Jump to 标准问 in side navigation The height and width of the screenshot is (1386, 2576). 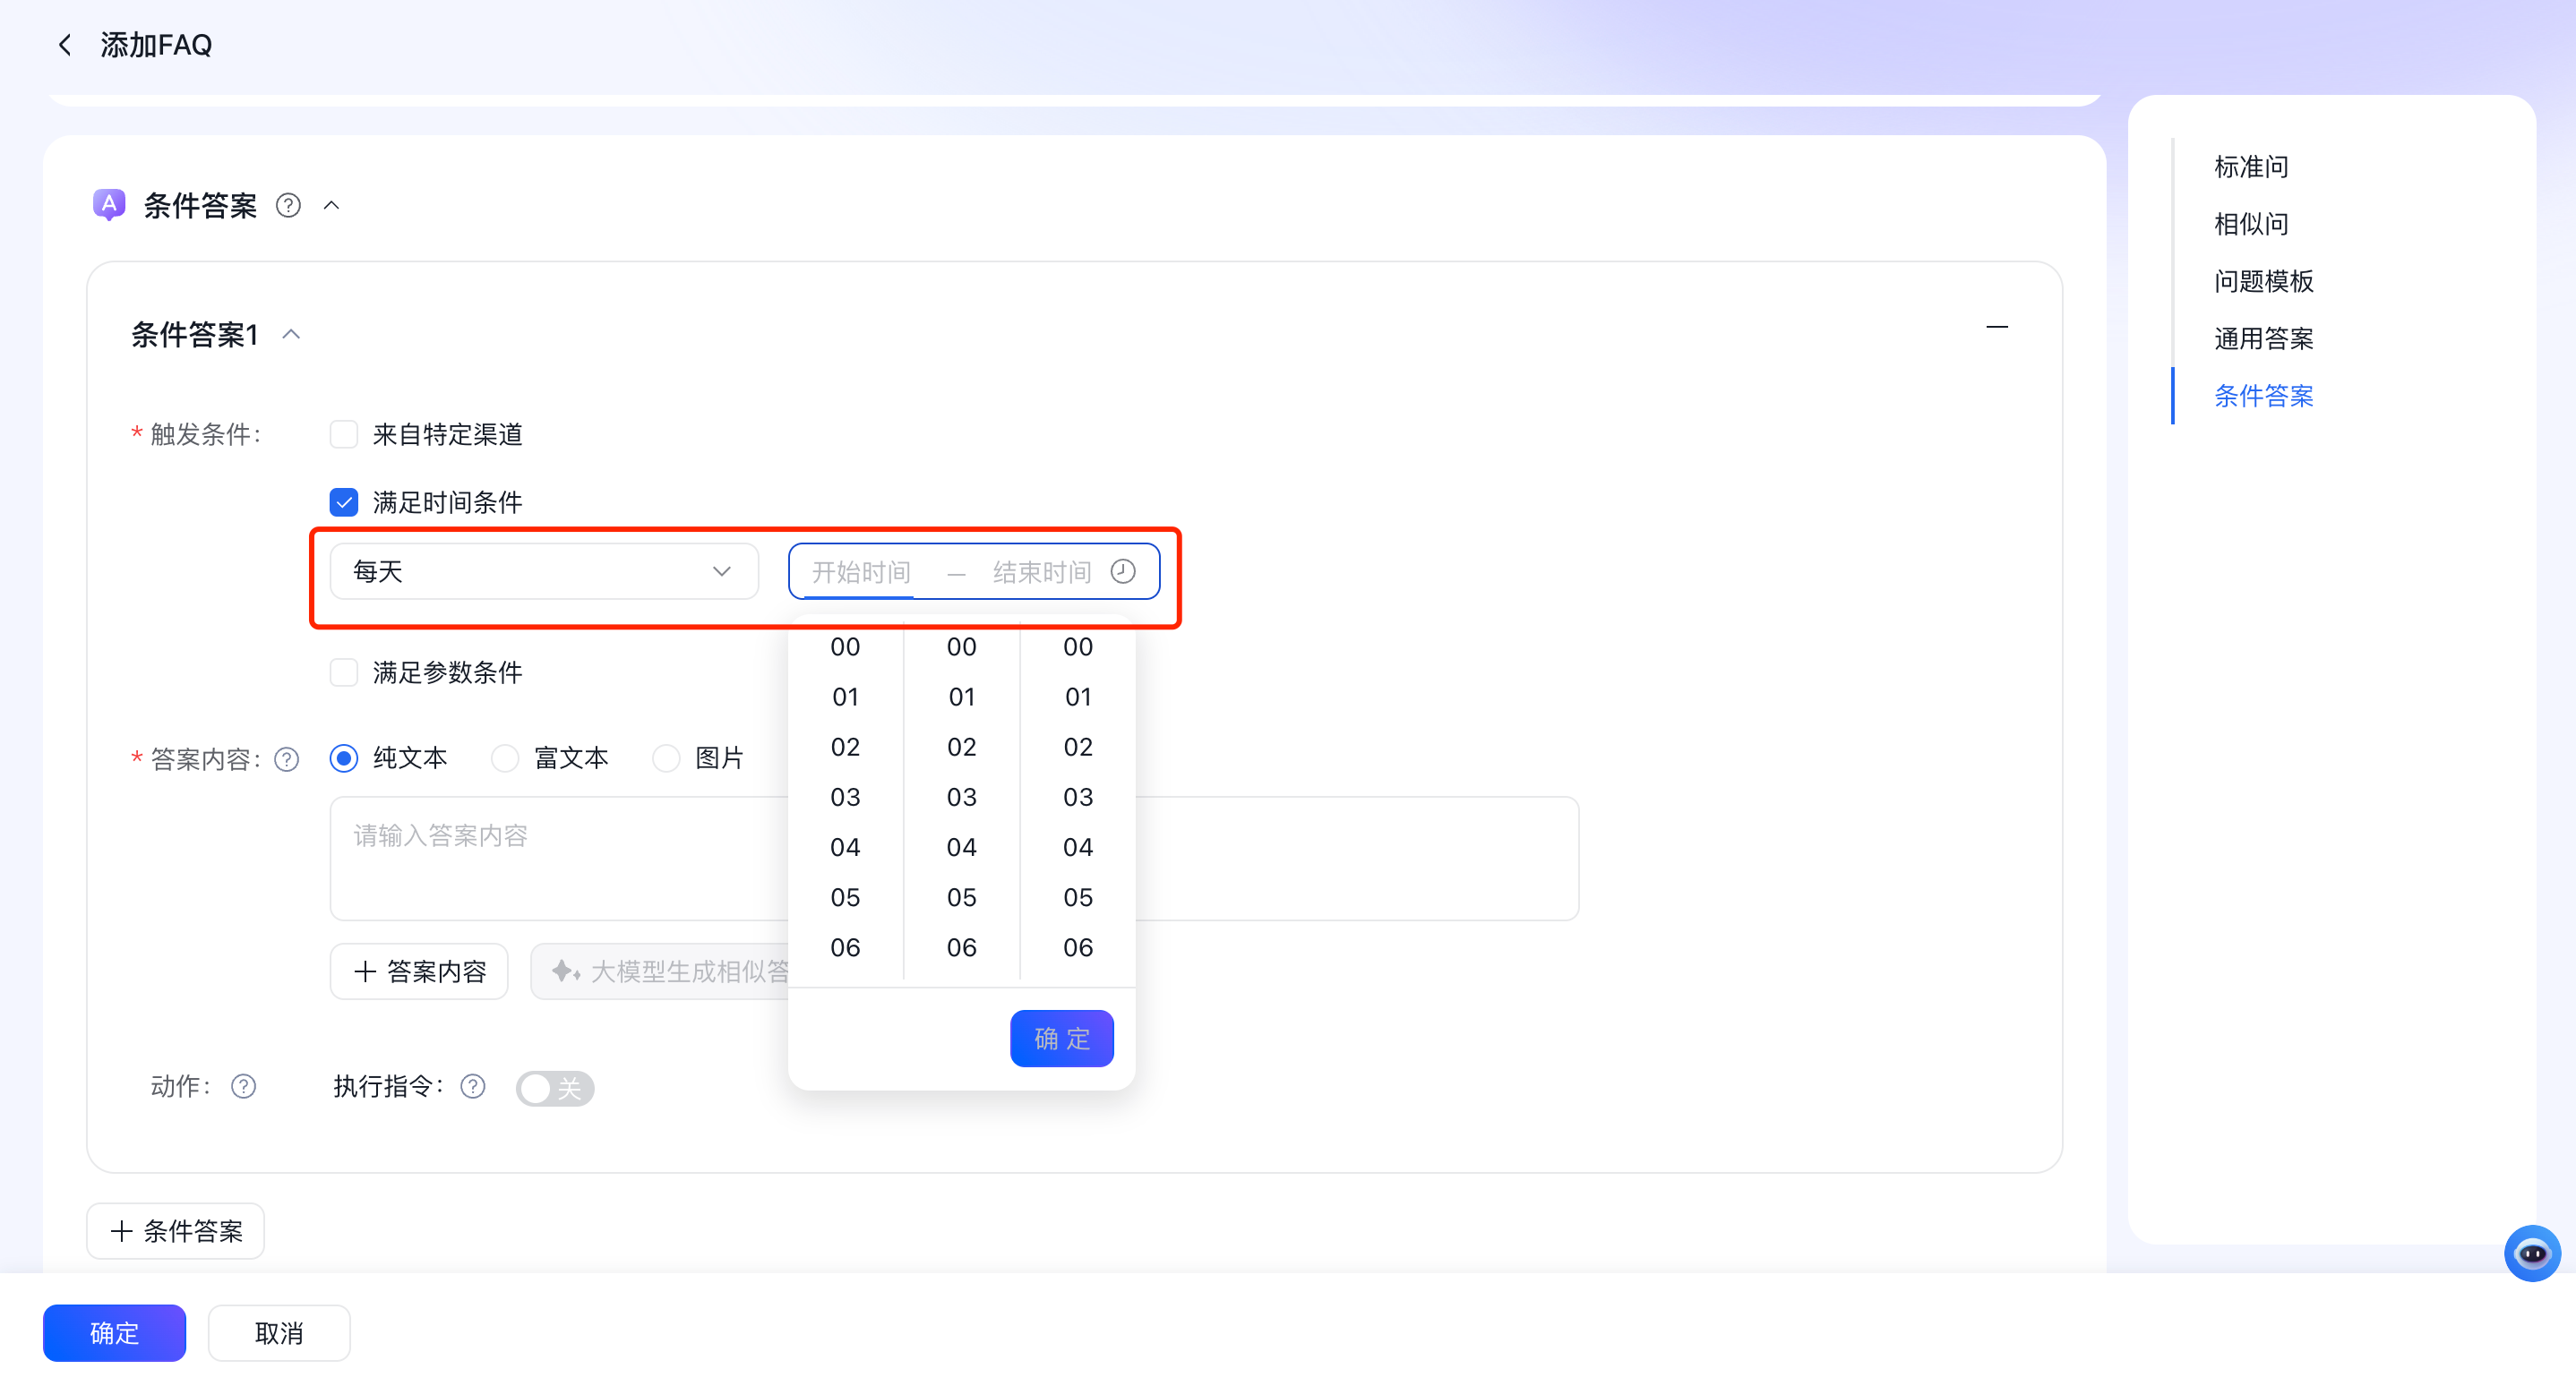[2250, 167]
